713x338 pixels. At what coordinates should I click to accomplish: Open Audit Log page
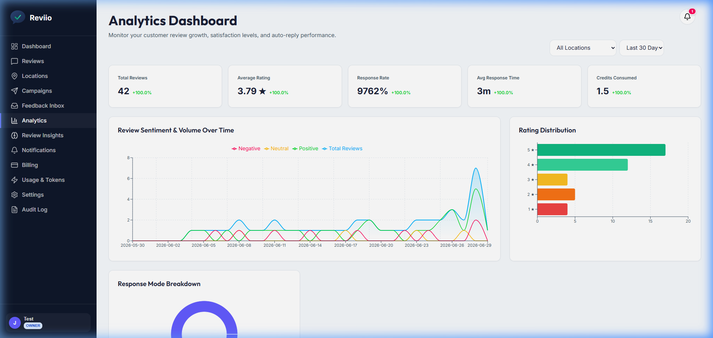[48, 210]
